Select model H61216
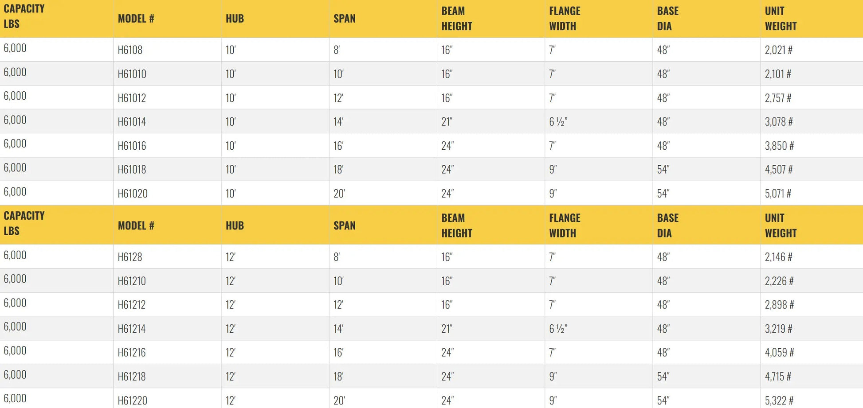 pyautogui.click(x=132, y=353)
